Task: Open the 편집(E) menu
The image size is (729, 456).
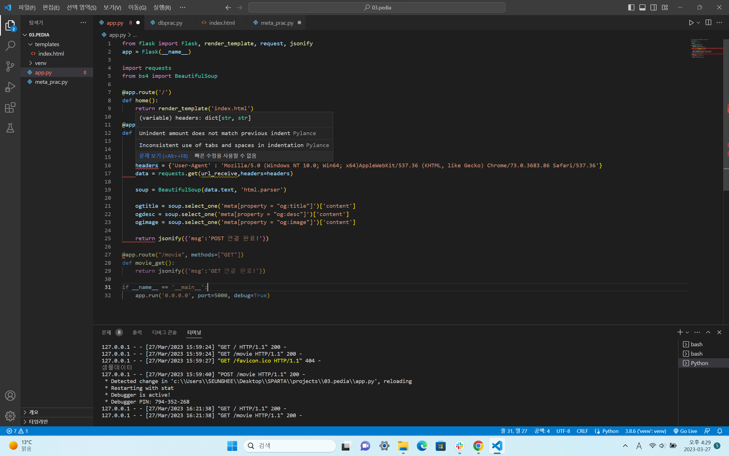Action: (51, 7)
